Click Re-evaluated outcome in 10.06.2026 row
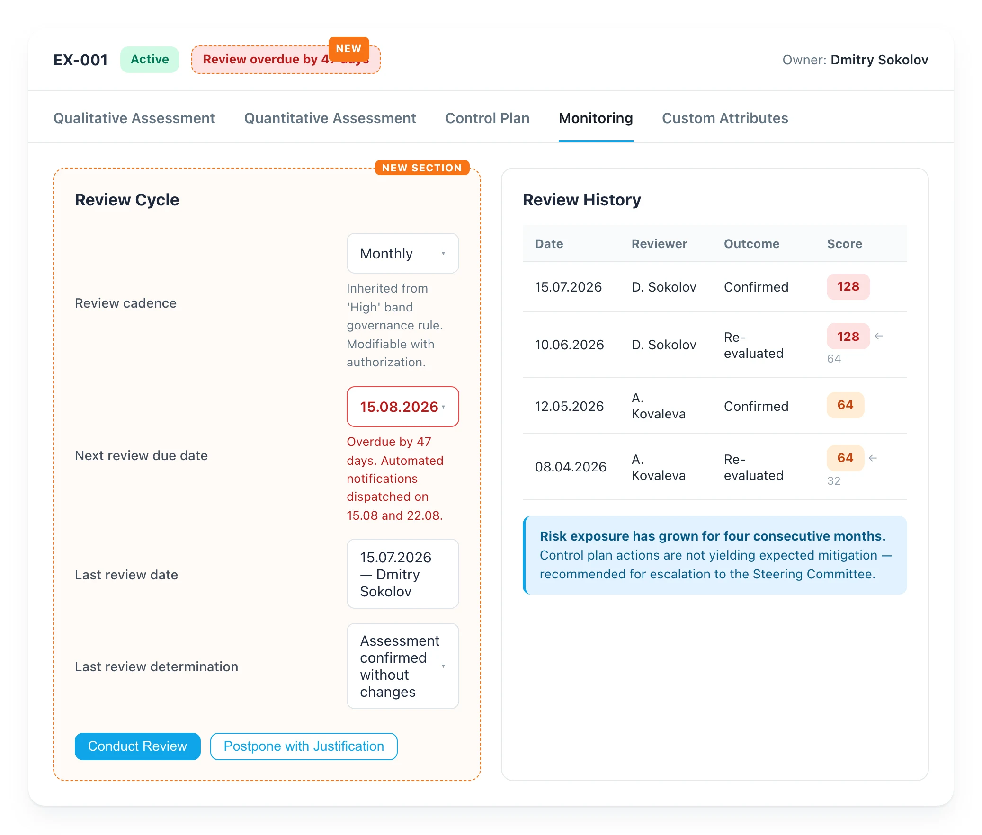This screenshot has width=982, height=835. click(753, 345)
